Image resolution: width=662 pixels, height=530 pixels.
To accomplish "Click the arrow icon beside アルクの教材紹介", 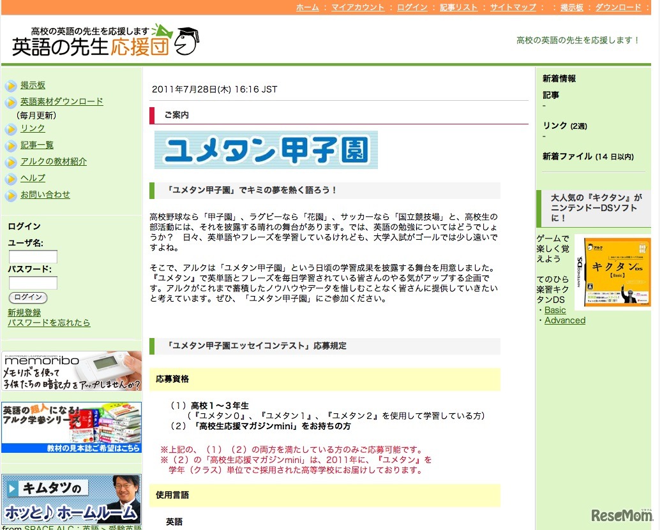I will click(x=11, y=163).
